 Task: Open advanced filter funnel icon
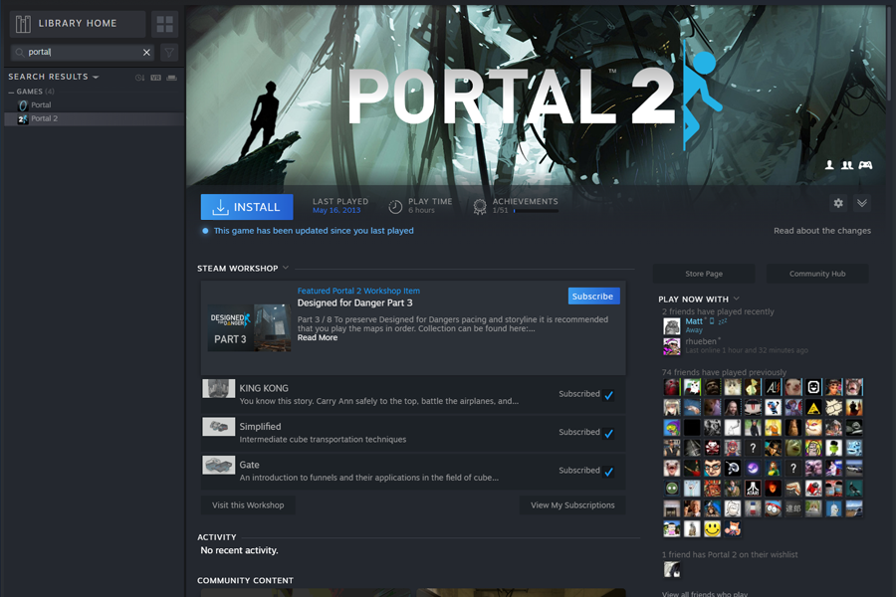(169, 53)
